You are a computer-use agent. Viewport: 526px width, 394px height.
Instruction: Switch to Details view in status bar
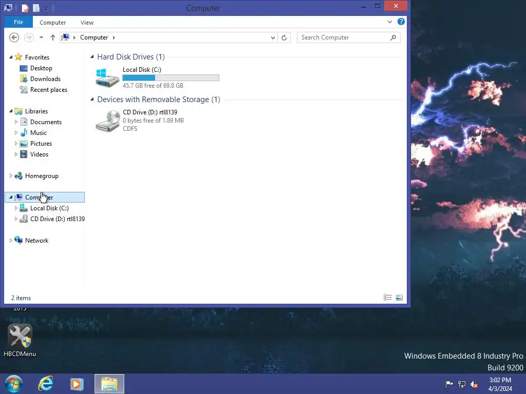pyautogui.click(x=387, y=298)
